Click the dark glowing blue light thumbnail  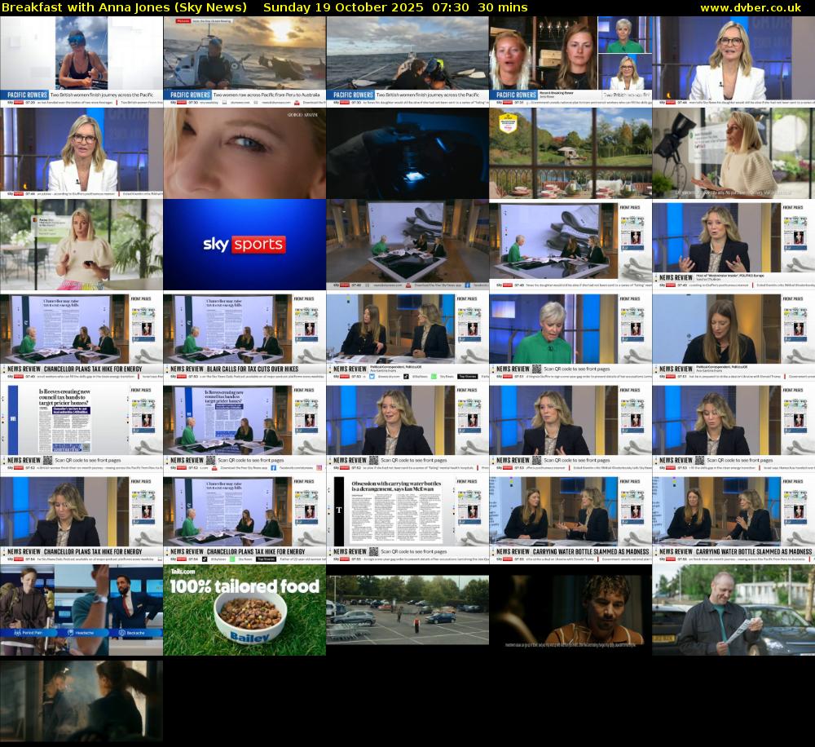click(x=407, y=153)
